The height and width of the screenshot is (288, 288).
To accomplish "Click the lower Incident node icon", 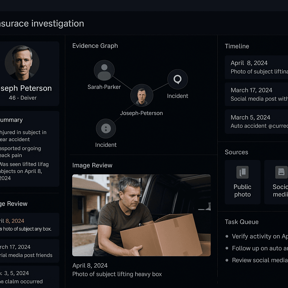I will (106, 128).
